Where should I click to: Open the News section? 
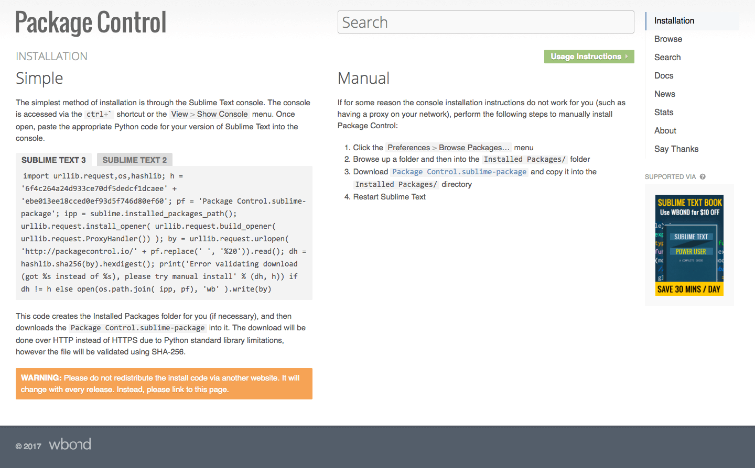(x=664, y=94)
